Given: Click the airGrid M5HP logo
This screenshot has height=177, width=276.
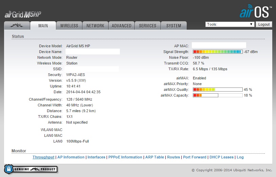Looking at the screenshot, I should (23, 15).
